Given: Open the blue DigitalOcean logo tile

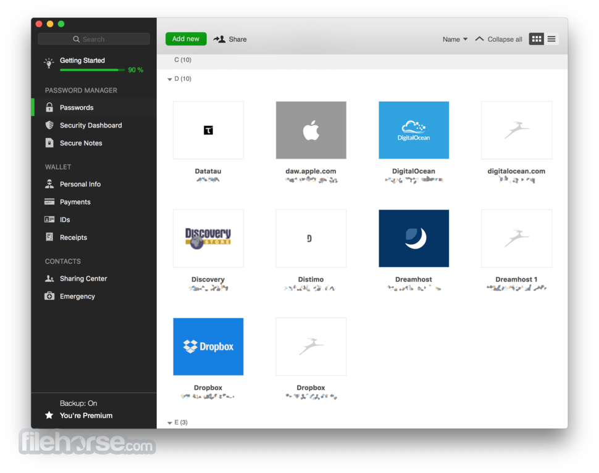Looking at the screenshot, I should click(x=414, y=130).
